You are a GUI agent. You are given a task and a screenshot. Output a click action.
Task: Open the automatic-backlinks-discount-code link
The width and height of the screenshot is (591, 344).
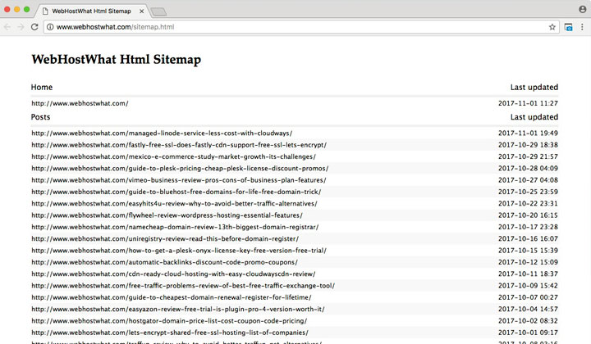pos(164,262)
